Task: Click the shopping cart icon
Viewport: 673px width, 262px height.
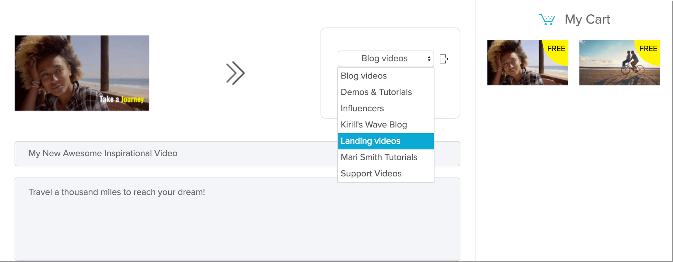Action: click(x=547, y=20)
